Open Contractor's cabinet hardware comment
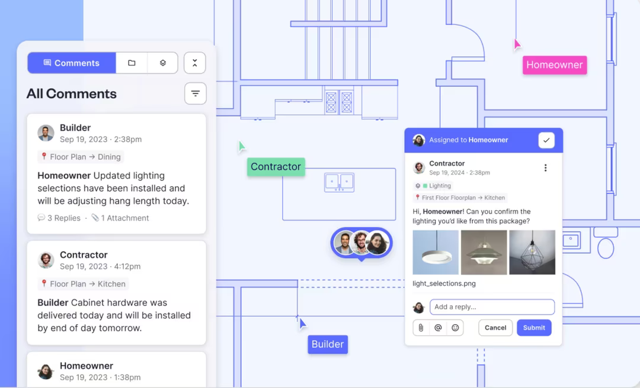 pyautogui.click(x=116, y=293)
